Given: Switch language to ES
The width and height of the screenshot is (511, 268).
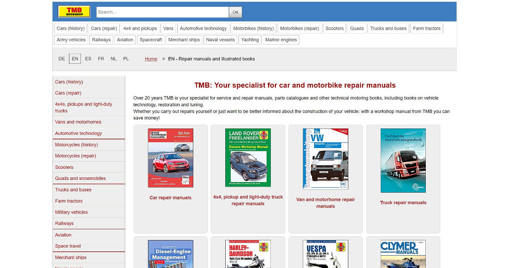Looking at the screenshot, I should click(x=88, y=59).
